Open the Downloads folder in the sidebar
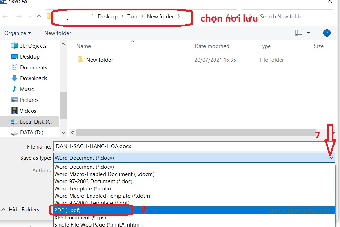Screen dimensions: 340x227 (33, 78)
